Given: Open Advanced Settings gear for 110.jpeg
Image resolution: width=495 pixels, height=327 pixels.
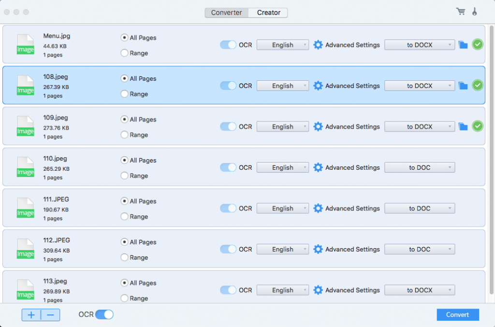Looking at the screenshot, I should tap(318, 167).
